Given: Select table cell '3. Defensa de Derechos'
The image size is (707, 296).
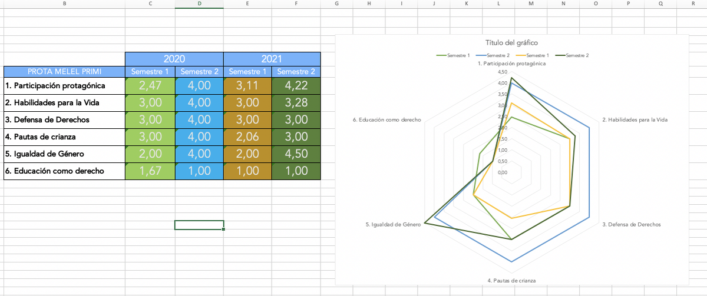Looking at the screenshot, I should pos(64,120).
